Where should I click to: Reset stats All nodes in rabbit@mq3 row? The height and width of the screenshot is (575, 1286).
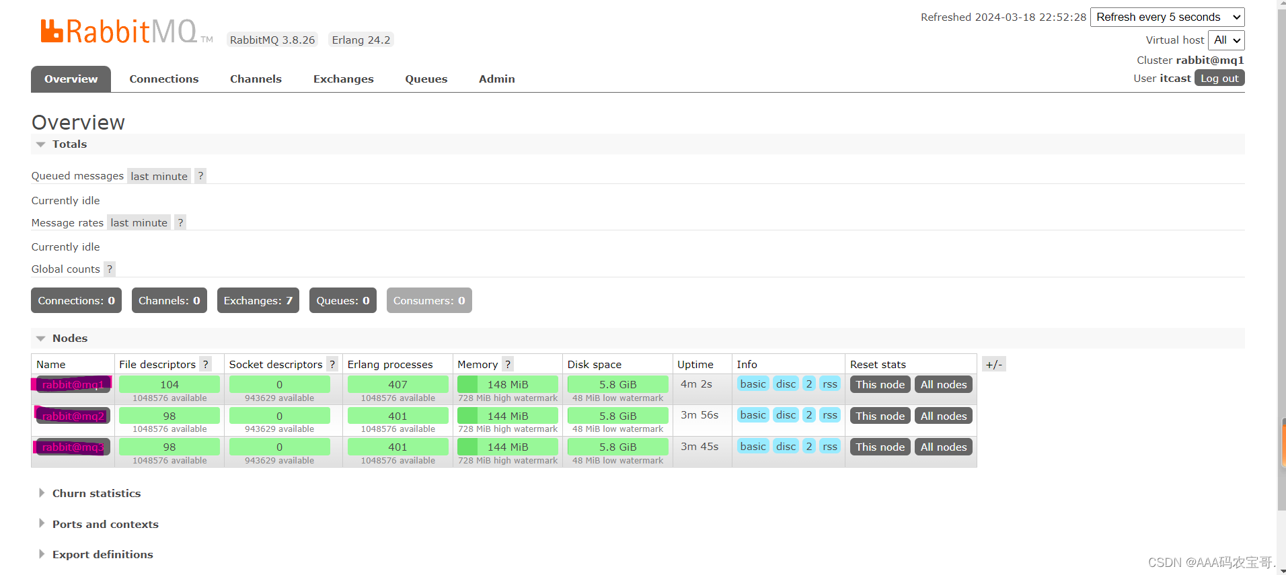pyautogui.click(x=944, y=447)
